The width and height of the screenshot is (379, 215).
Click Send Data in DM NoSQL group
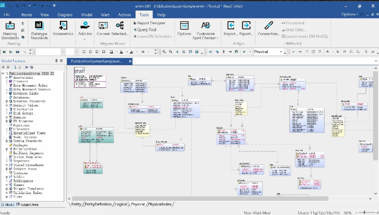(x=293, y=30)
